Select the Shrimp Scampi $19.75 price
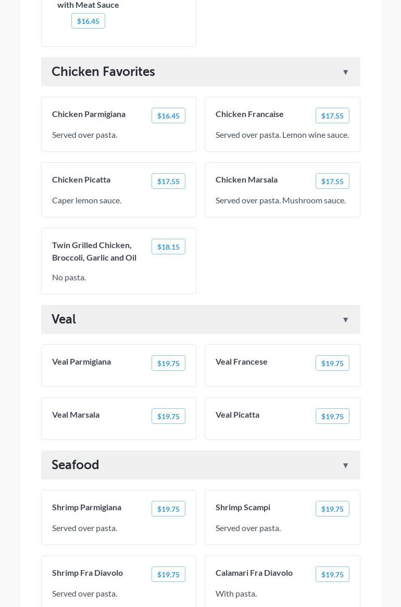The width and height of the screenshot is (401, 607). click(332, 509)
